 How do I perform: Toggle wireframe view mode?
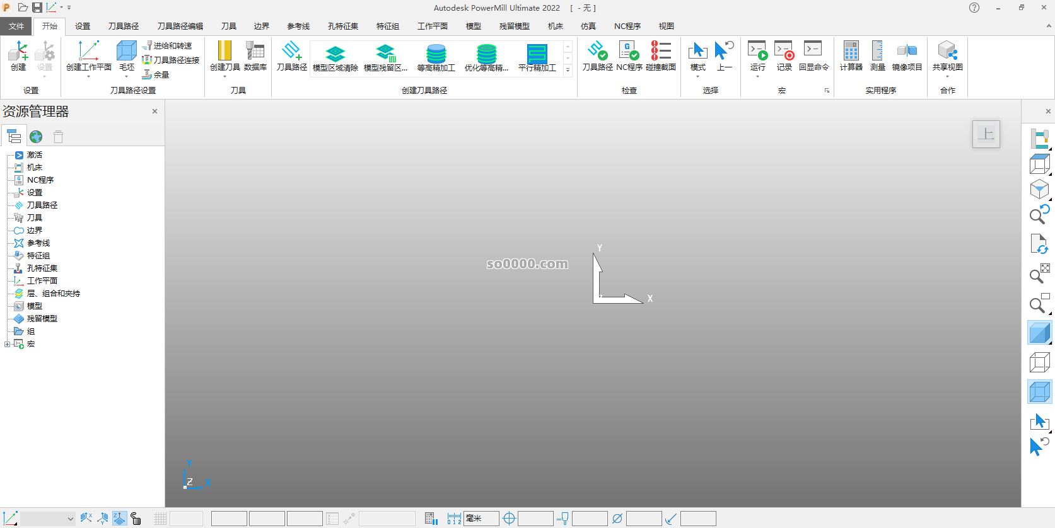(1039, 363)
